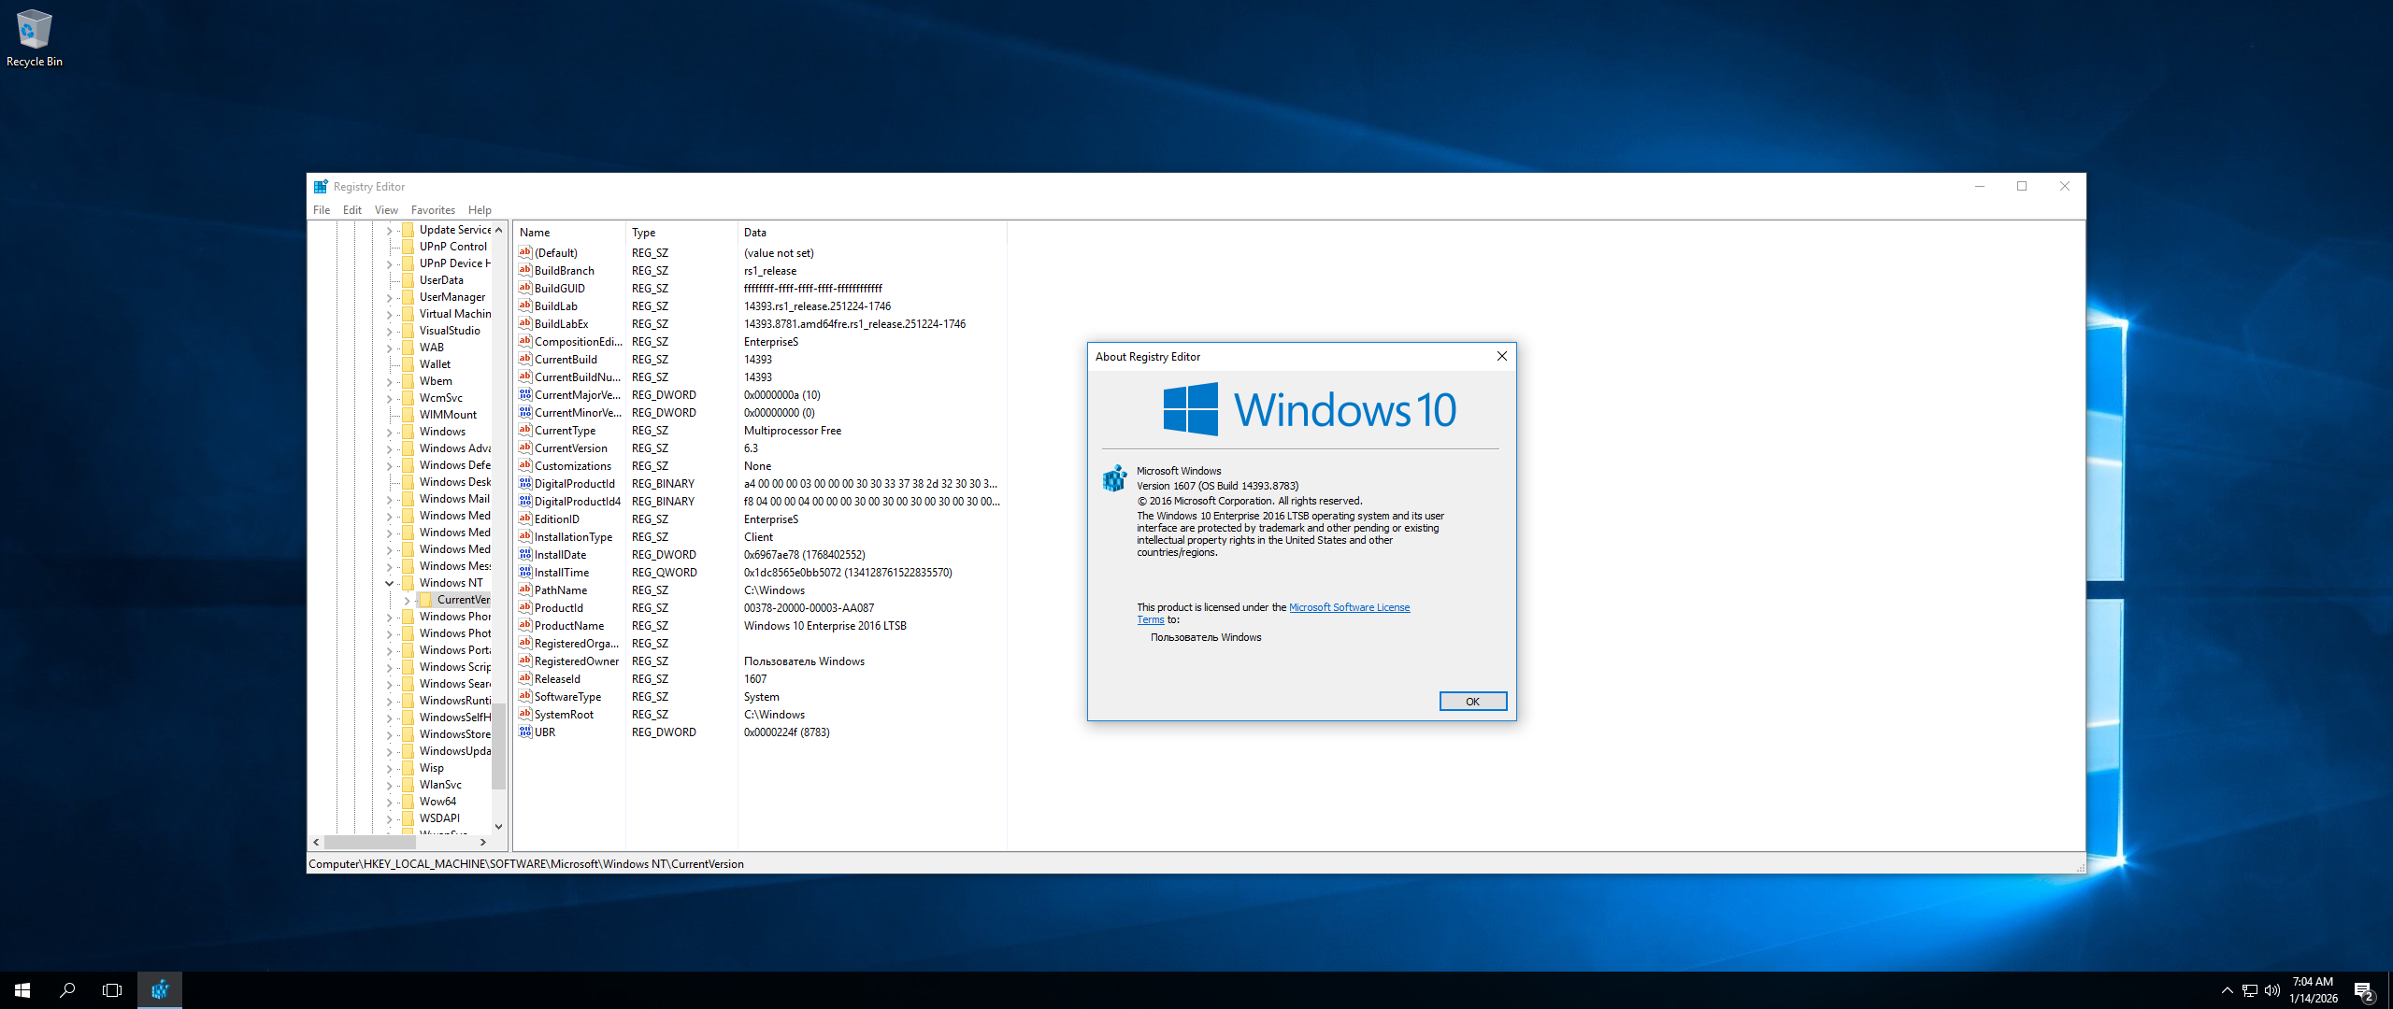The width and height of the screenshot is (2393, 1009).
Task: Open the taskbar Search icon
Action: 67,989
